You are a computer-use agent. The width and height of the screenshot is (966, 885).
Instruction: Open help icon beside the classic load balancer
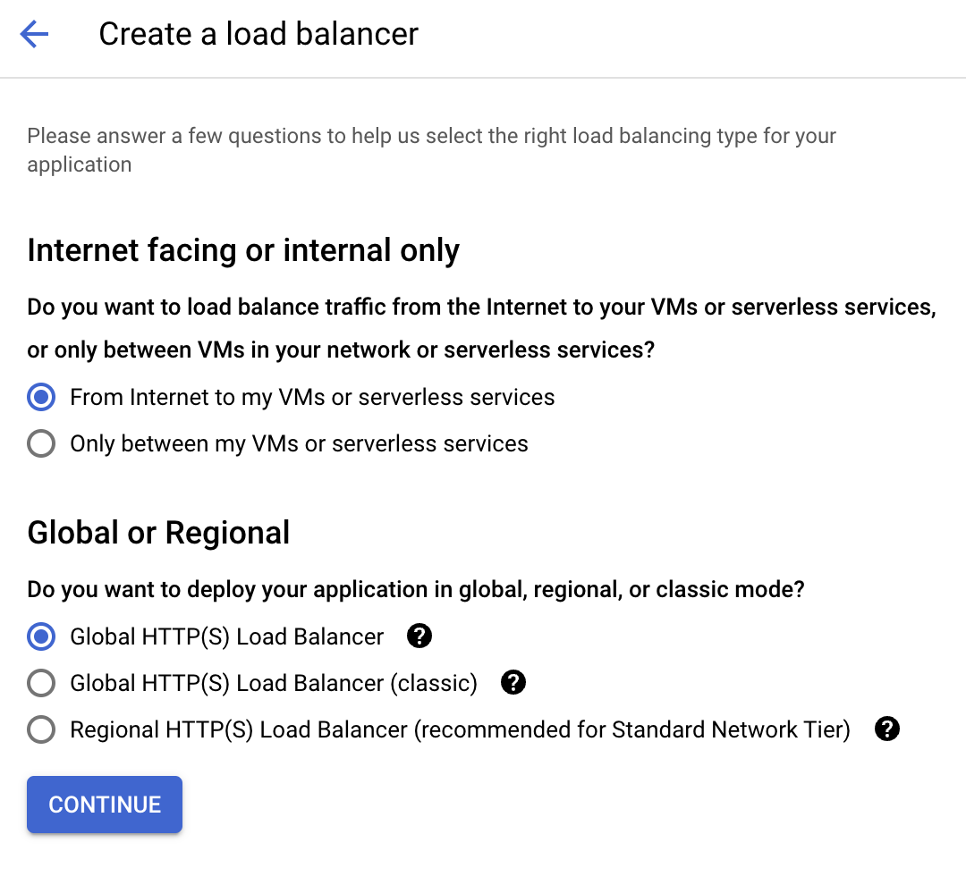point(513,683)
